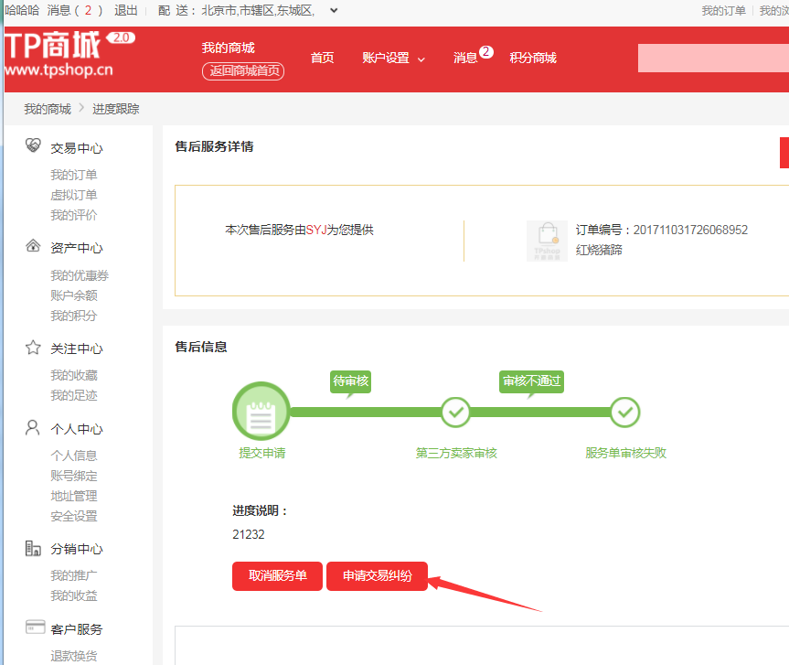
Task: Click the 客户服务 card icon
Action: click(36, 627)
